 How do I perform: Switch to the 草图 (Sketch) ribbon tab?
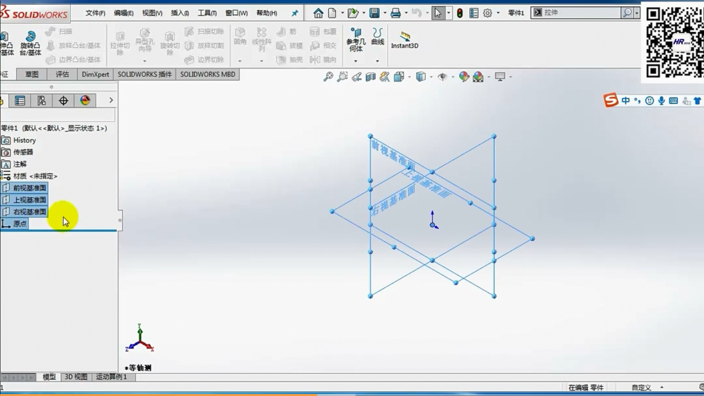[x=32, y=74]
